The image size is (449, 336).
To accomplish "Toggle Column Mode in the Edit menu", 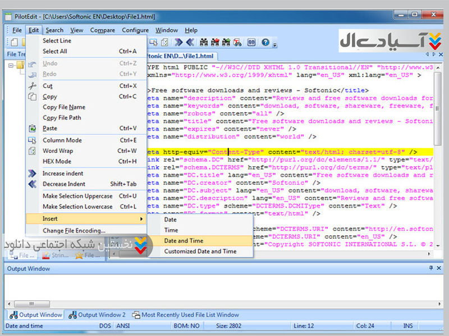I will [62, 141].
